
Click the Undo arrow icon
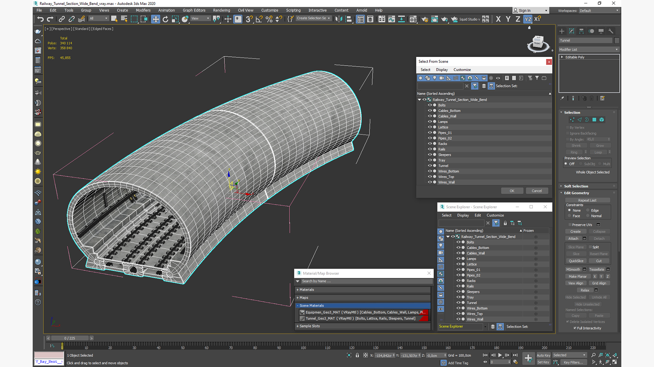point(40,19)
